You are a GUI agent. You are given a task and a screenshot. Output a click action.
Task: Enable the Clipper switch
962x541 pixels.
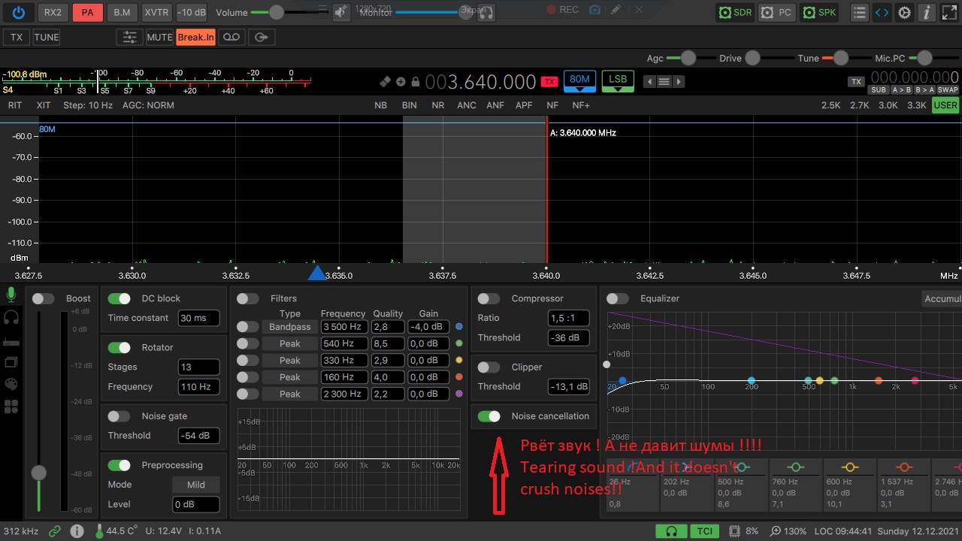pos(489,367)
